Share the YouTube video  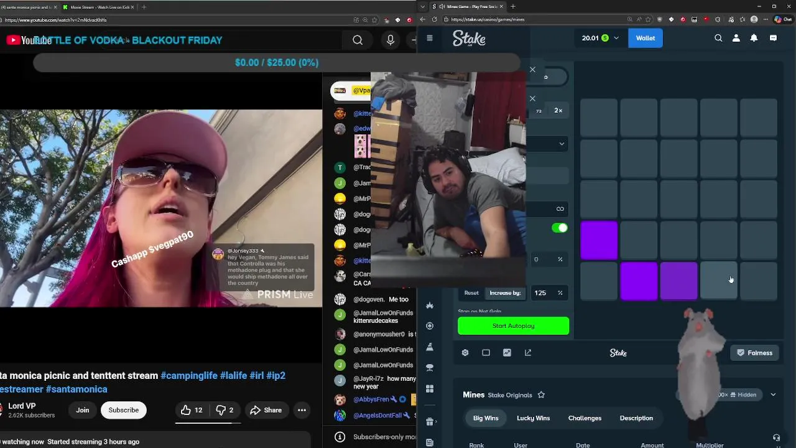pos(266,410)
